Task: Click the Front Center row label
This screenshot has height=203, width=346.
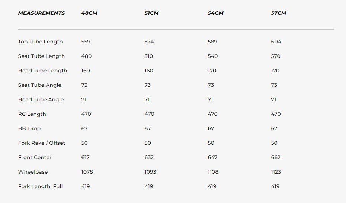Action: 35,157
